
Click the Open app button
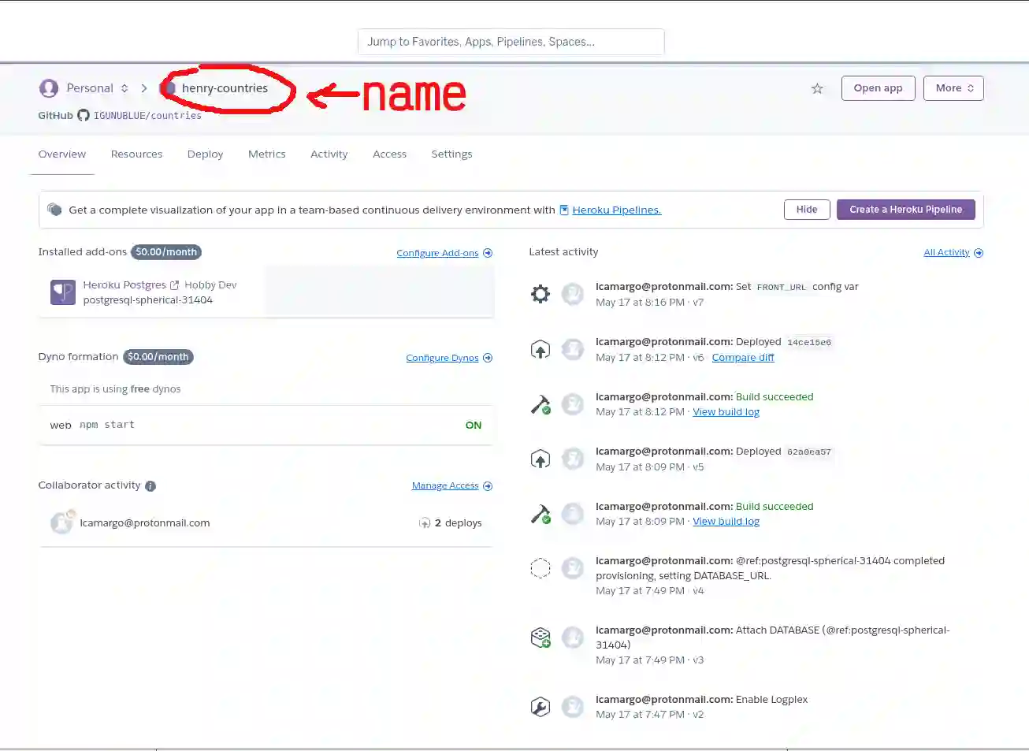click(x=879, y=88)
